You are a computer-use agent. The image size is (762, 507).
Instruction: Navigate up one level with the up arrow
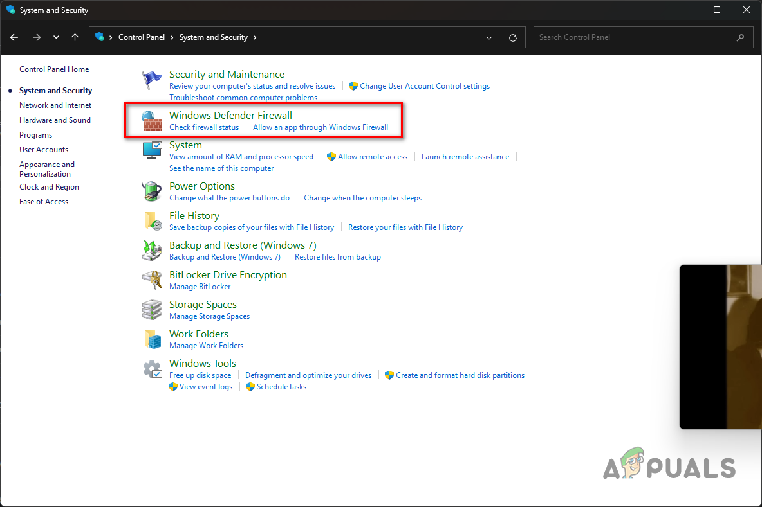tap(75, 37)
